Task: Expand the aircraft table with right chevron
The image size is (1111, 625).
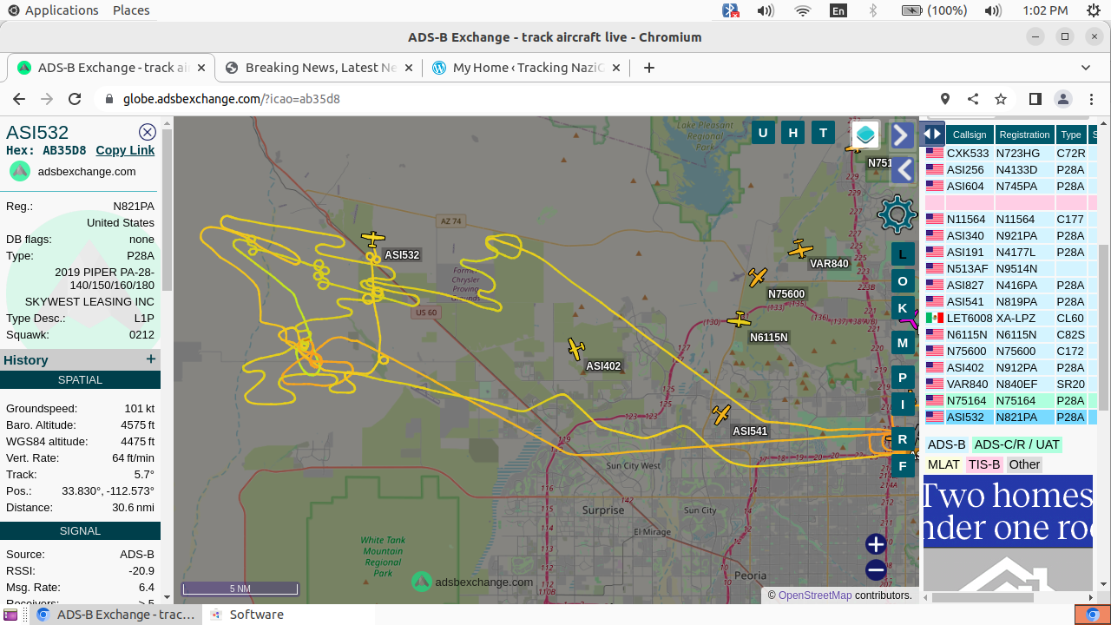Action: [901, 135]
